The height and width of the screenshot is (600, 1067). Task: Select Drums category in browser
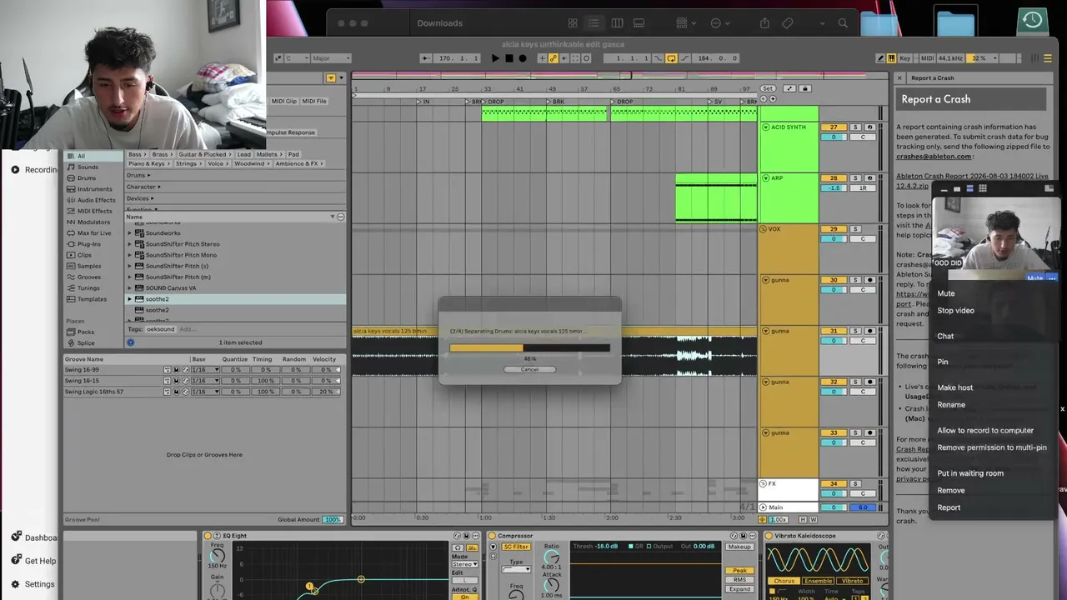[x=87, y=178]
